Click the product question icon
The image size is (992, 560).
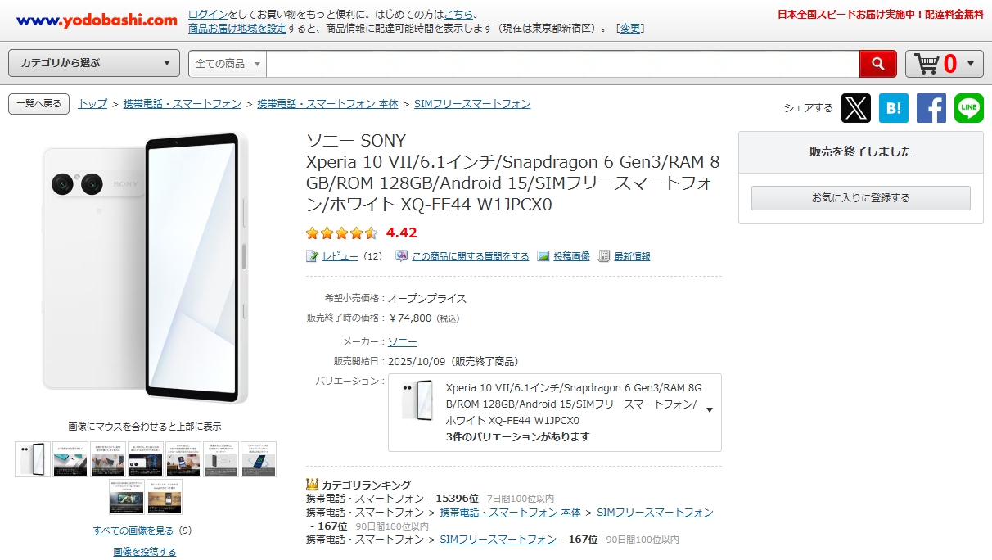(402, 256)
